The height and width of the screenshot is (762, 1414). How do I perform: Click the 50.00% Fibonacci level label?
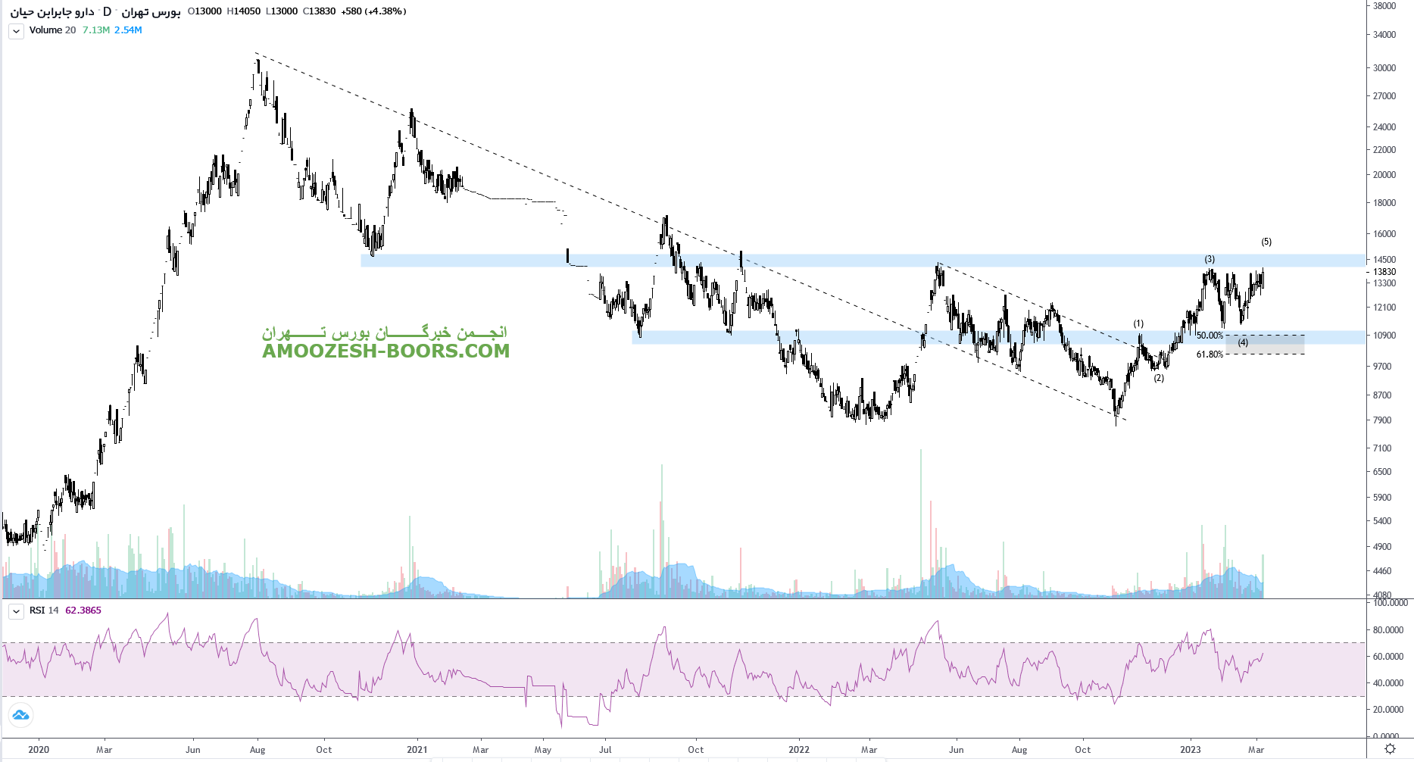click(1210, 336)
